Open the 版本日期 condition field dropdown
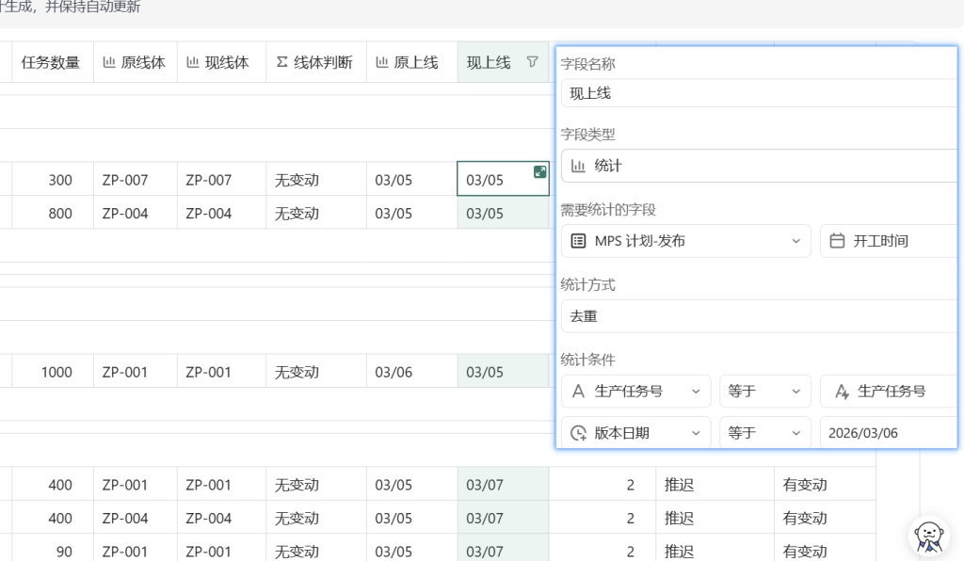Image resolution: width=964 pixels, height=561 pixels. (x=635, y=433)
